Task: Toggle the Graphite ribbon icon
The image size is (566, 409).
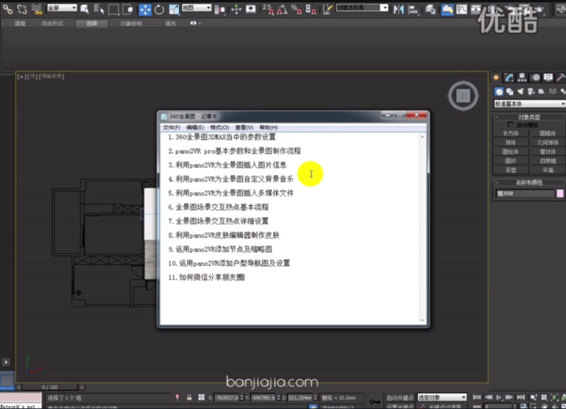Action: (447, 9)
